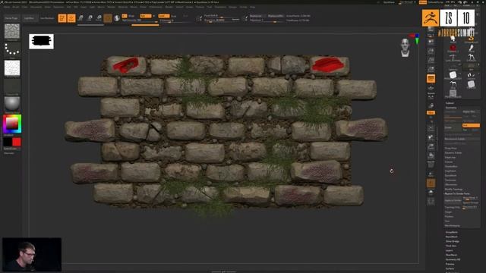Click the Zoom3D shelf icon
This screenshot has height=273, width=486.
(431, 146)
